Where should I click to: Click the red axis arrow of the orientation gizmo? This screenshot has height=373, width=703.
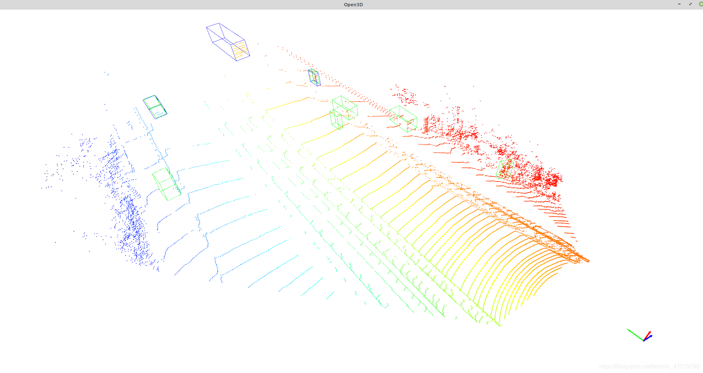point(648,332)
